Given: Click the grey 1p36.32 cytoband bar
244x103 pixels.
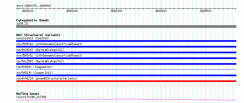Looking at the screenshot, I should point(126,27).
